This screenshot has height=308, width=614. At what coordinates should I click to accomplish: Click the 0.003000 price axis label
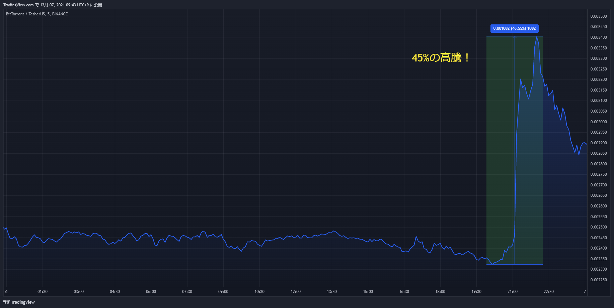pos(599,122)
